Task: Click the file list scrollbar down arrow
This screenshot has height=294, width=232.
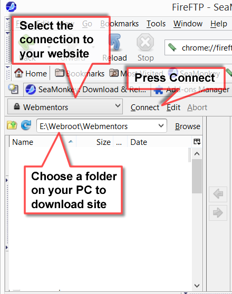Action: pyautogui.click(x=197, y=286)
